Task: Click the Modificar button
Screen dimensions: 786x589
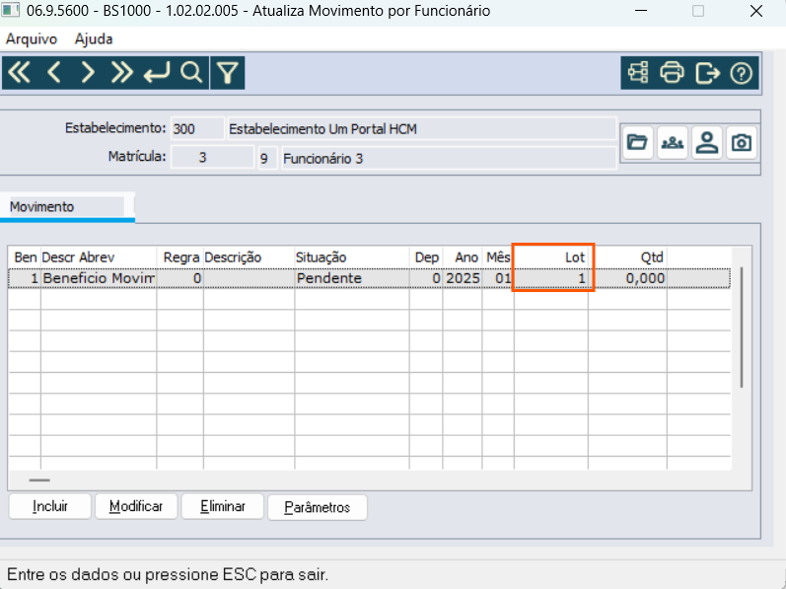Action: (136, 506)
